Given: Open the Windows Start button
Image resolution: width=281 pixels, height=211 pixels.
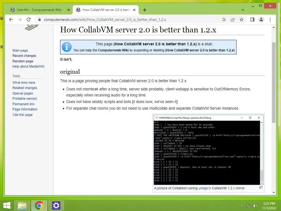Looking at the screenshot, I should click(x=7, y=206).
